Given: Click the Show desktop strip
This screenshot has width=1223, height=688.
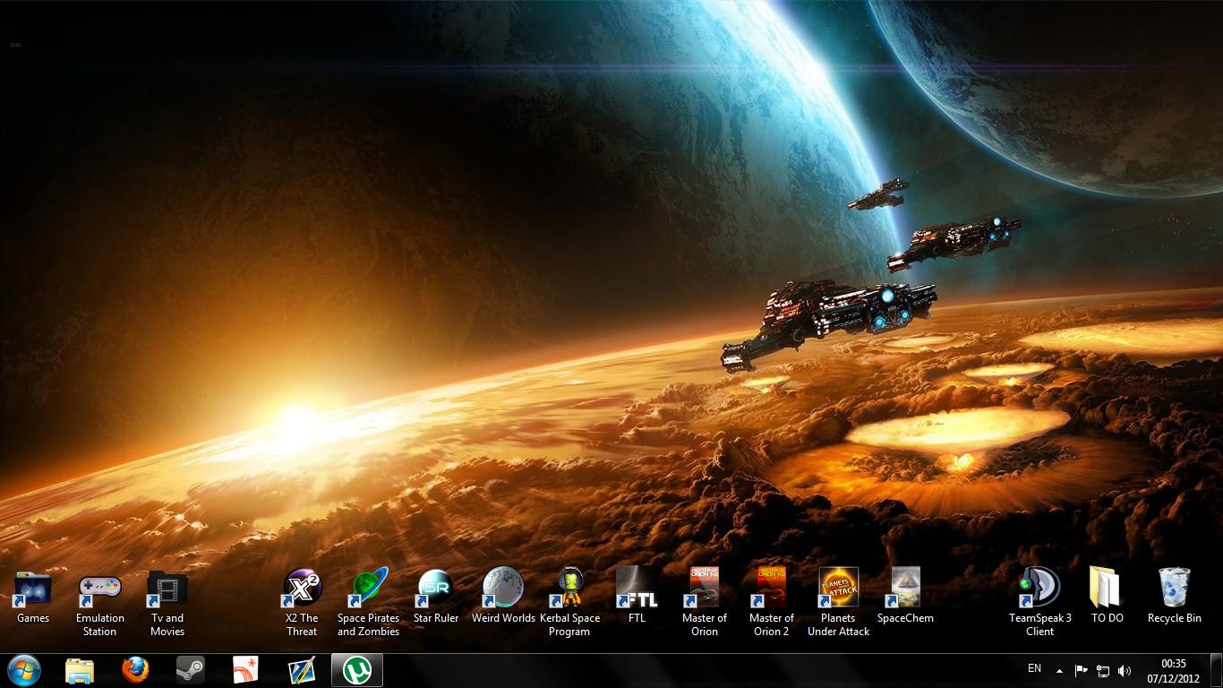Looking at the screenshot, I should 1217,670.
